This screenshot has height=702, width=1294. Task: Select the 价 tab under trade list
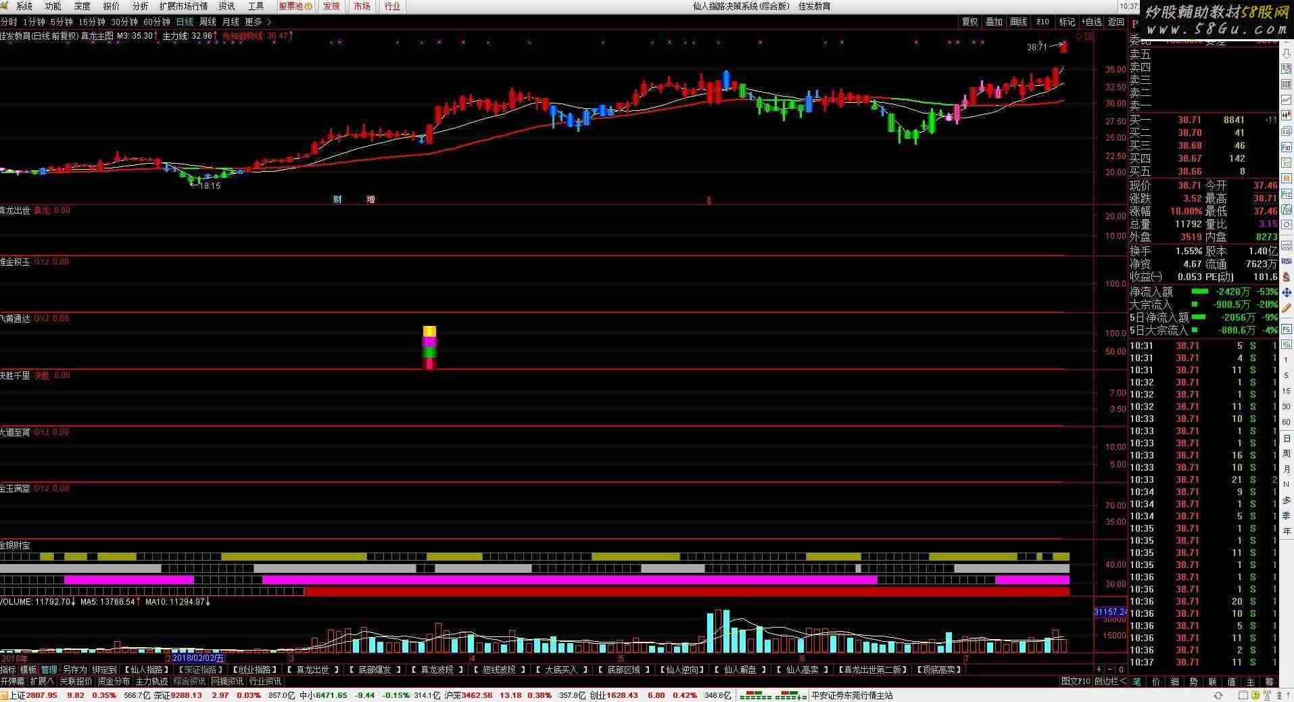[1155, 681]
